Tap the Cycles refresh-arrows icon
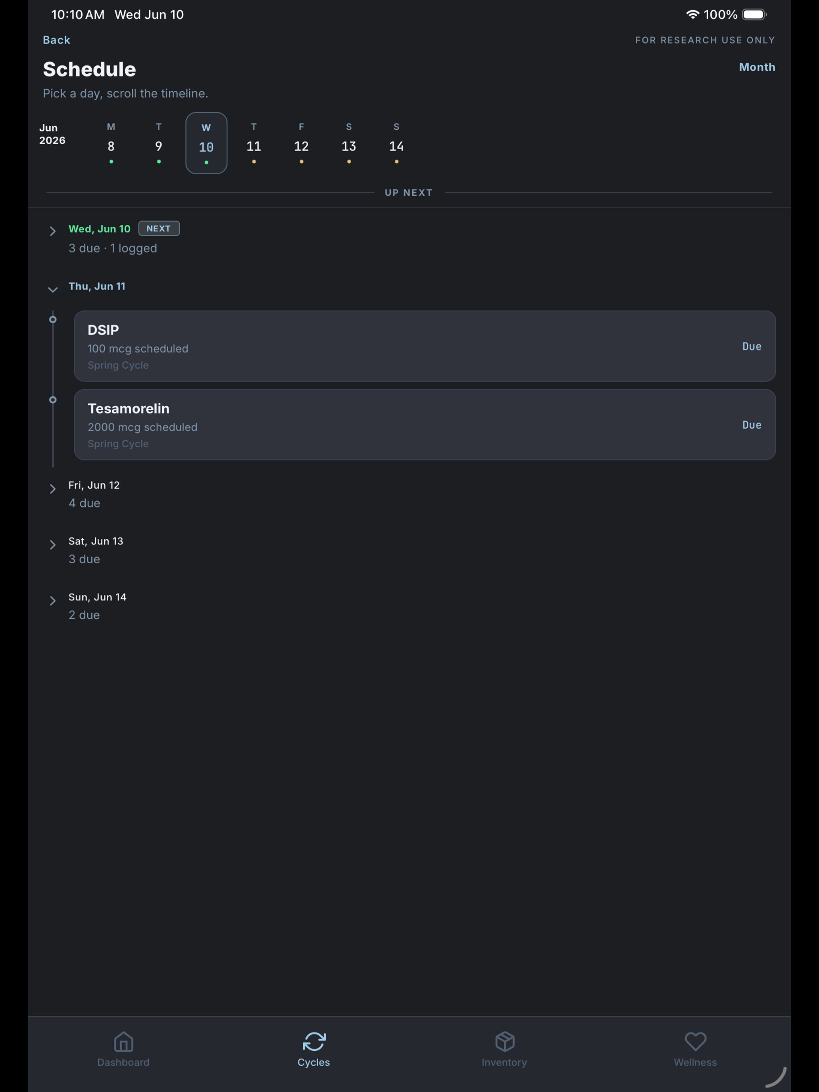 click(x=314, y=1042)
